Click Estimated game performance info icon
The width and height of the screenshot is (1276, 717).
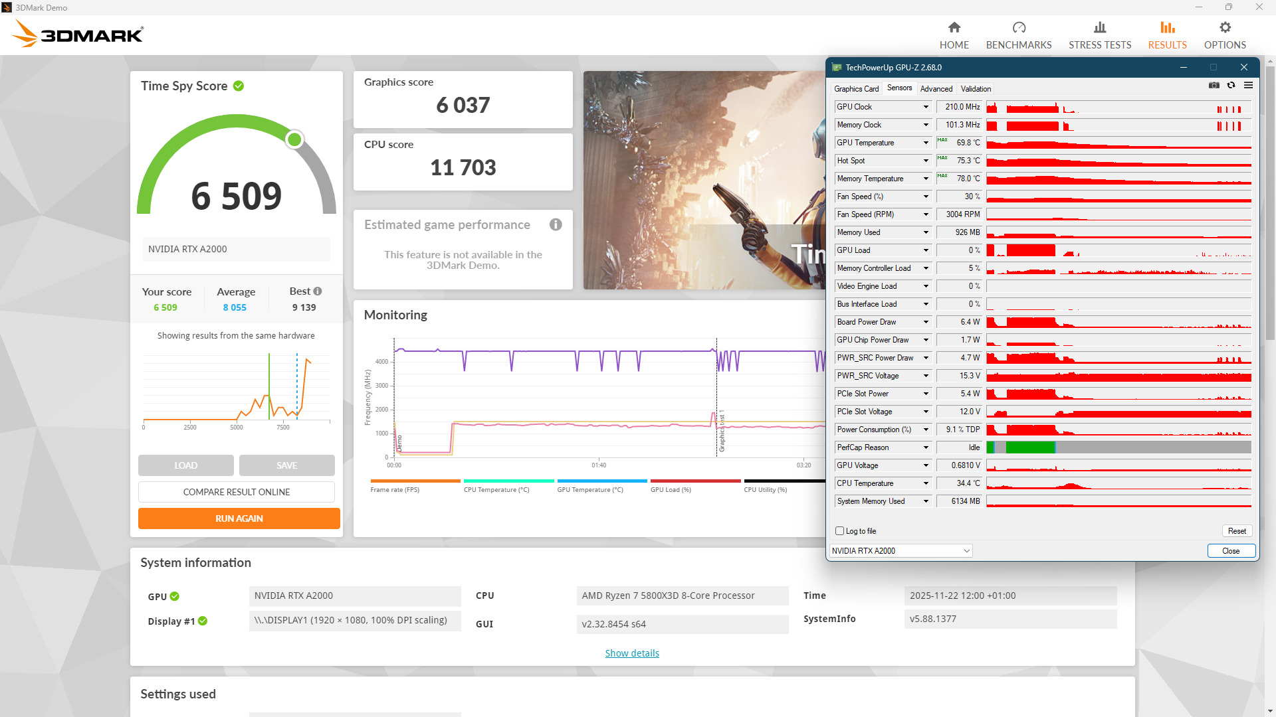pyautogui.click(x=556, y=225)
